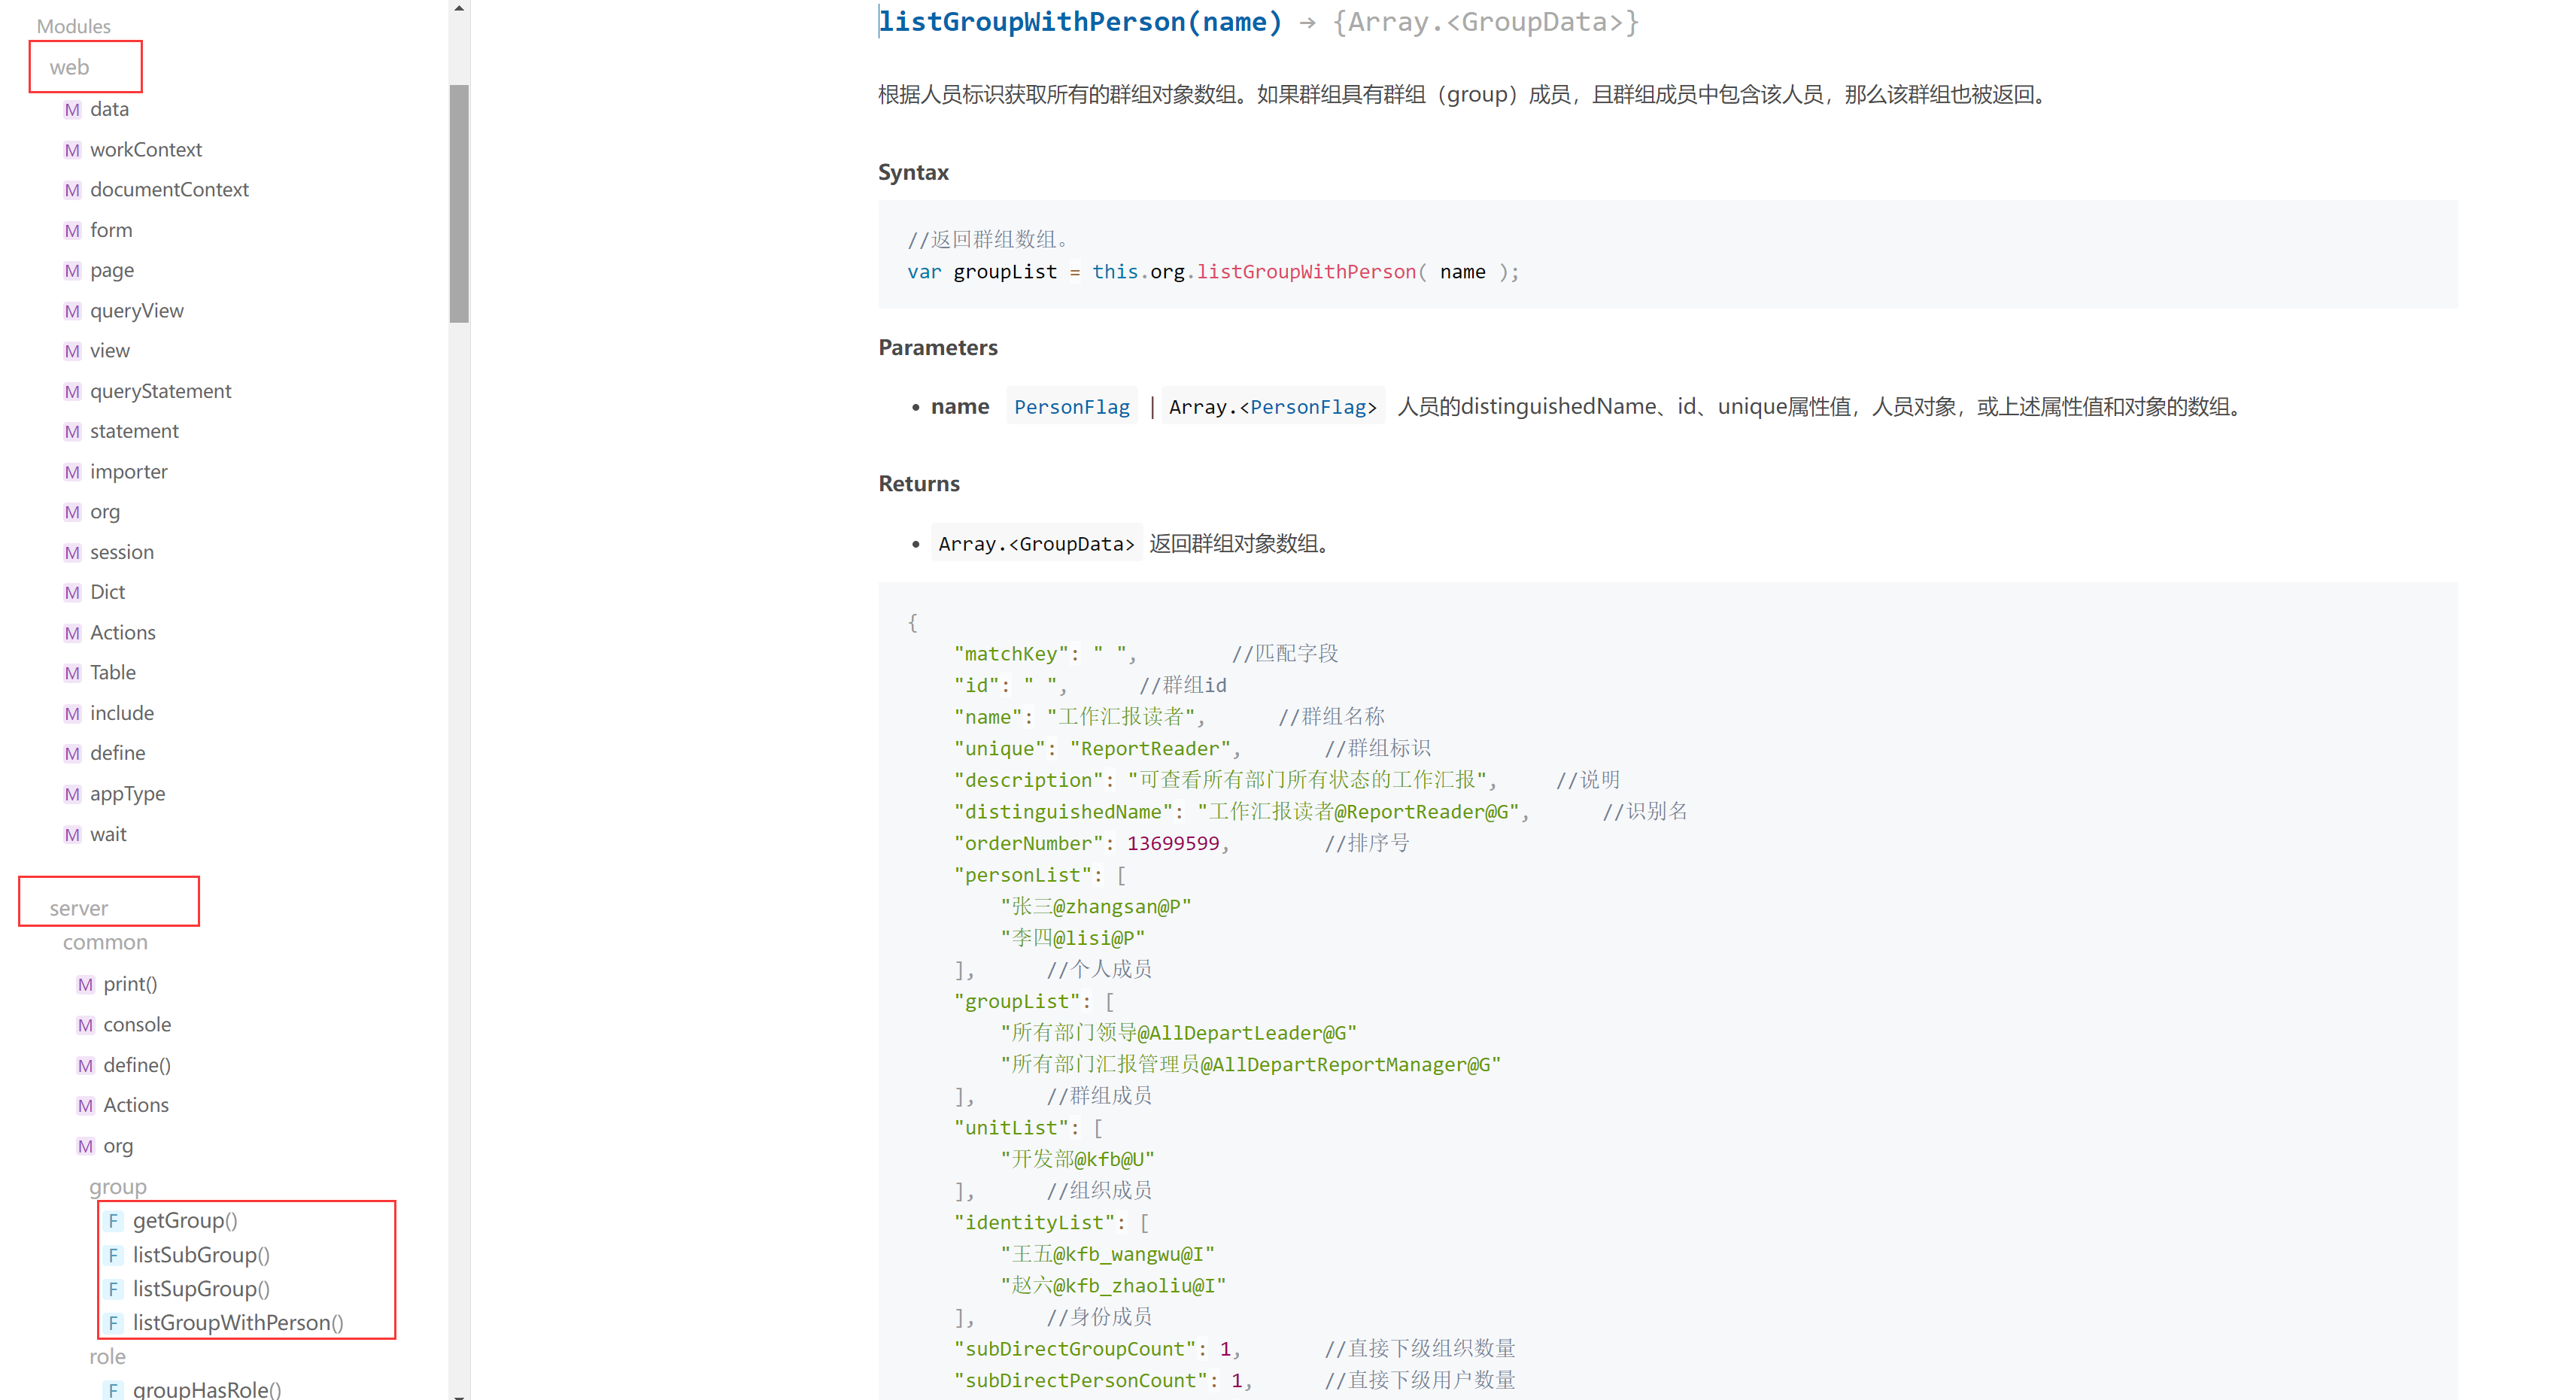Click the sidebar scroll-up arrow

point(459,8)
